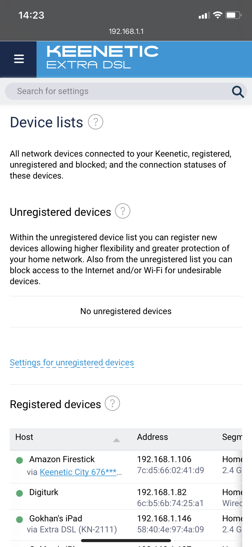Click the magnifying glass search icon

point(238,91)
